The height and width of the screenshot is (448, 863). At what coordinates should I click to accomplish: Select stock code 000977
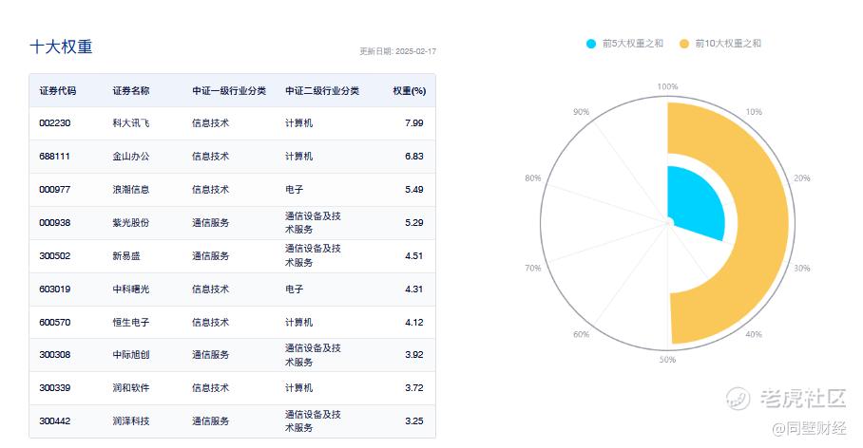pos(55,190)
